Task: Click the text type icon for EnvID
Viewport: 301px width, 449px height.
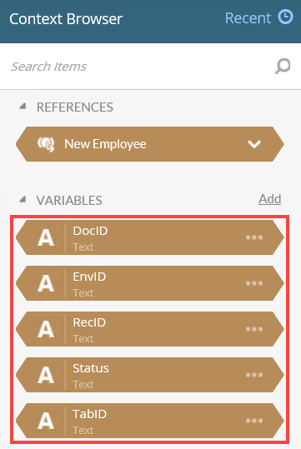Action: 46,283
